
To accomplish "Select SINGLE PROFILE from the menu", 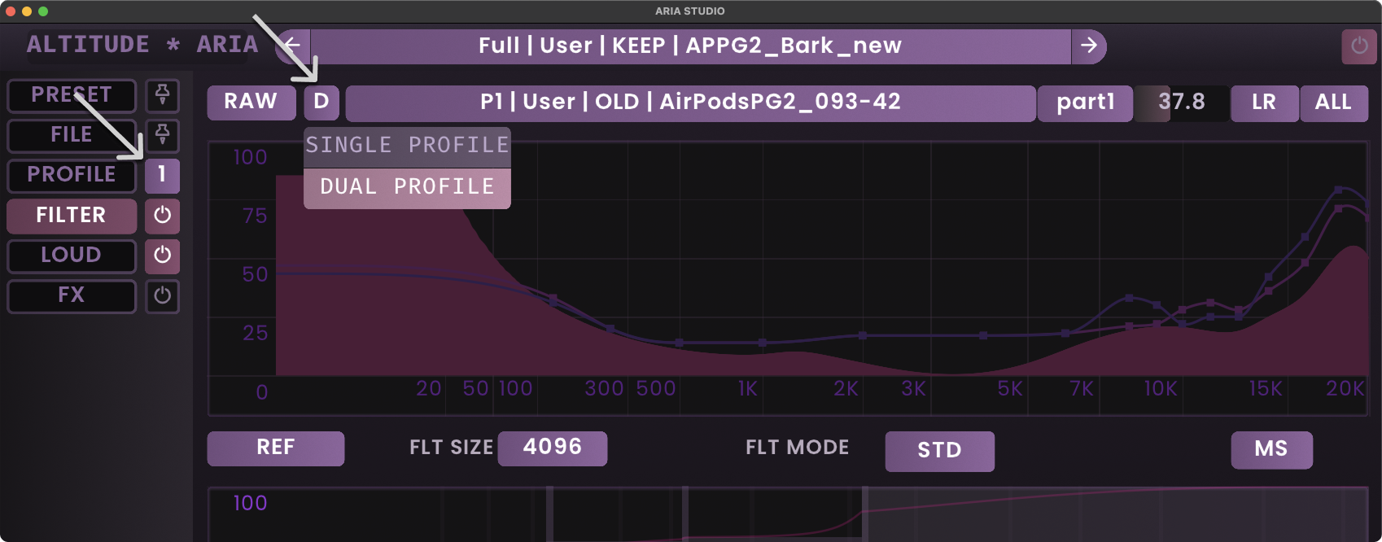I will pos(407,146).
